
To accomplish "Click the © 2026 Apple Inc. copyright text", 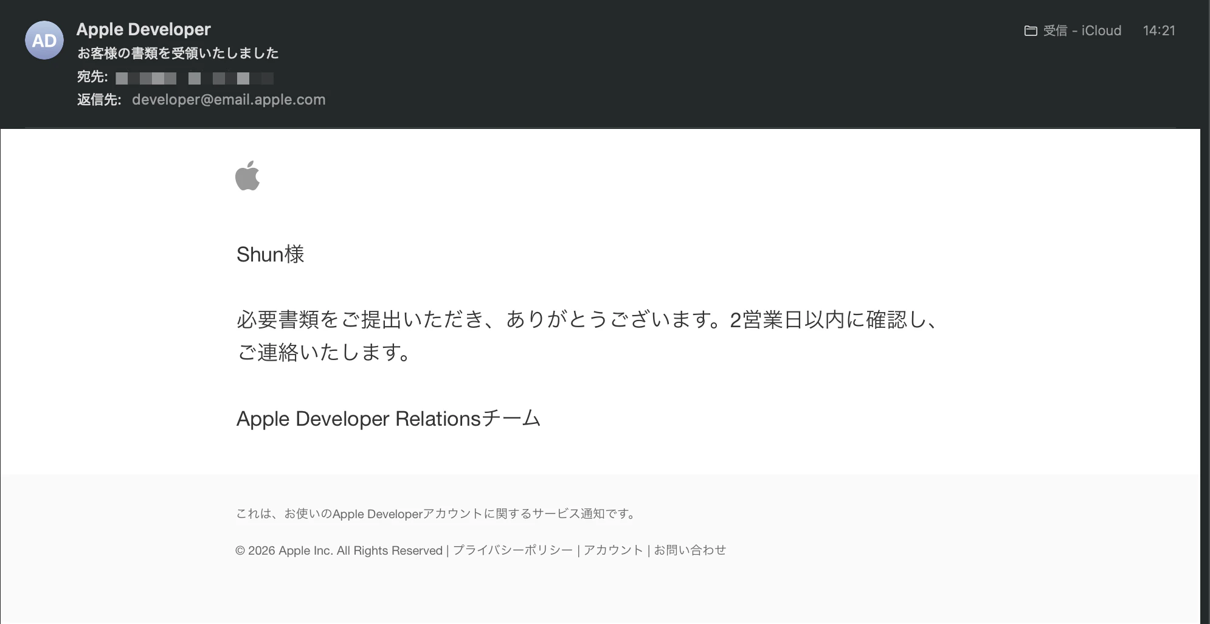I will coord(339,550).
